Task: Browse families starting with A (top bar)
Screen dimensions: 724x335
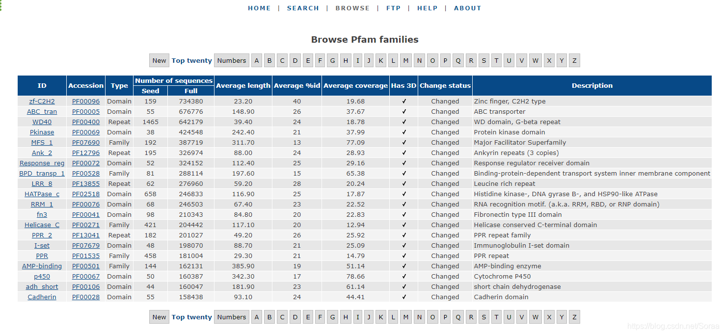Action: (257, 60)
